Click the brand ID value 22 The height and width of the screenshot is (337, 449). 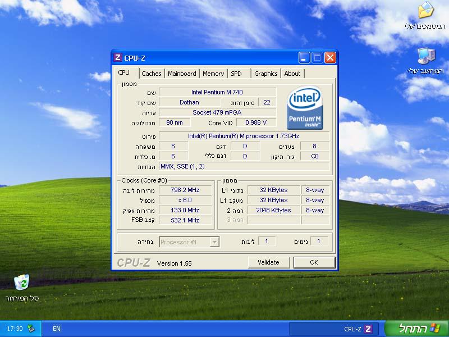267,102
